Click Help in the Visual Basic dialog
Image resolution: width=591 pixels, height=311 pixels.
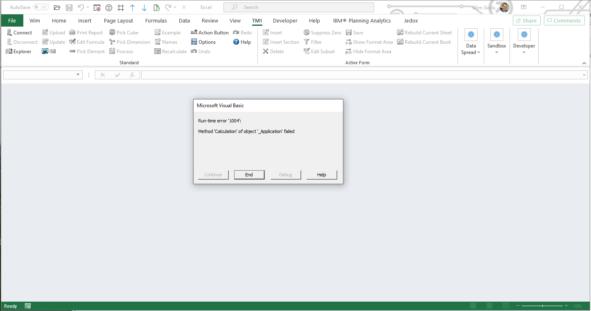click(322, 175)
